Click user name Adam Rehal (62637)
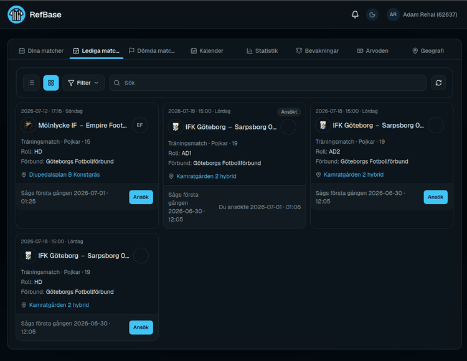Screen dimensions: 467x361 coord(430,14)
